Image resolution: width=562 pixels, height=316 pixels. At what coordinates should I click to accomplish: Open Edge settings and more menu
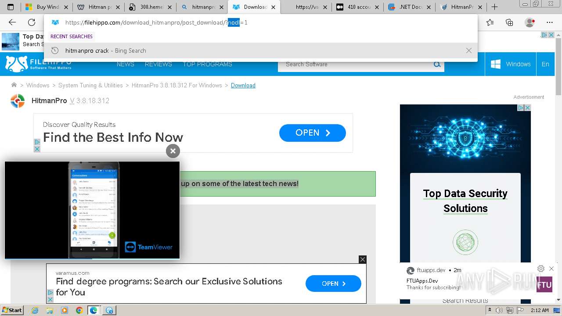(x=550, y=22)
